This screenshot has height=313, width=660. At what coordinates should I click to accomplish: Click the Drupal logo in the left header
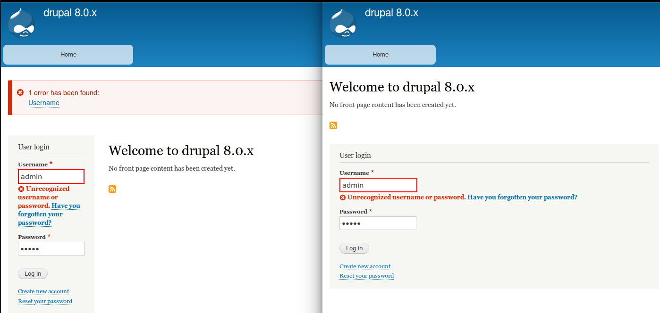[x=21, y=23]
